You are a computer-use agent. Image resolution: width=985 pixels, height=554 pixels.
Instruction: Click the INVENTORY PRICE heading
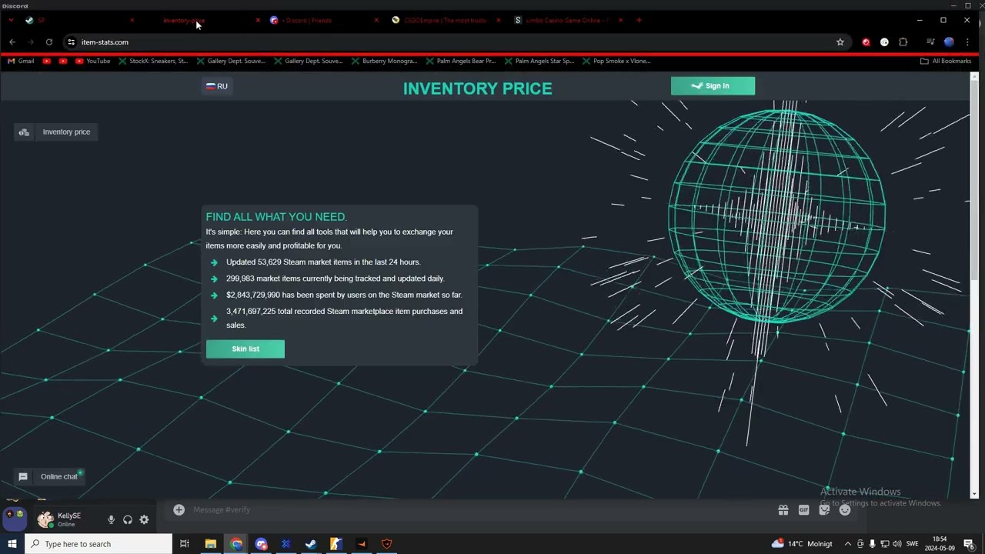[477, 88]
